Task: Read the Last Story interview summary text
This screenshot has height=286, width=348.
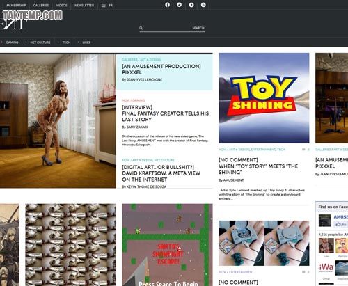Action: (165, 141)
